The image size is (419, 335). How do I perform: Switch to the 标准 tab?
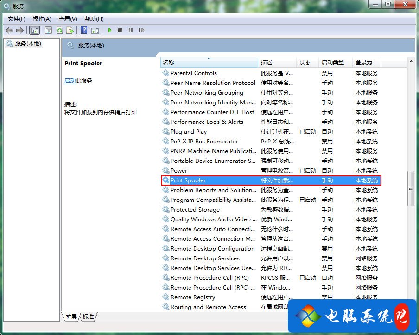coord(88,315)
